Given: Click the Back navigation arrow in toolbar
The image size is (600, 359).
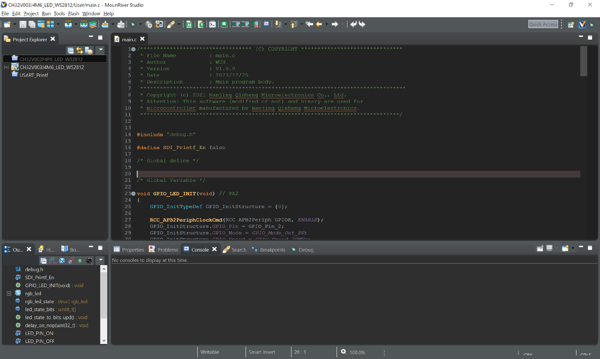Looking at the screenshot, I should [x=318, y=24].
